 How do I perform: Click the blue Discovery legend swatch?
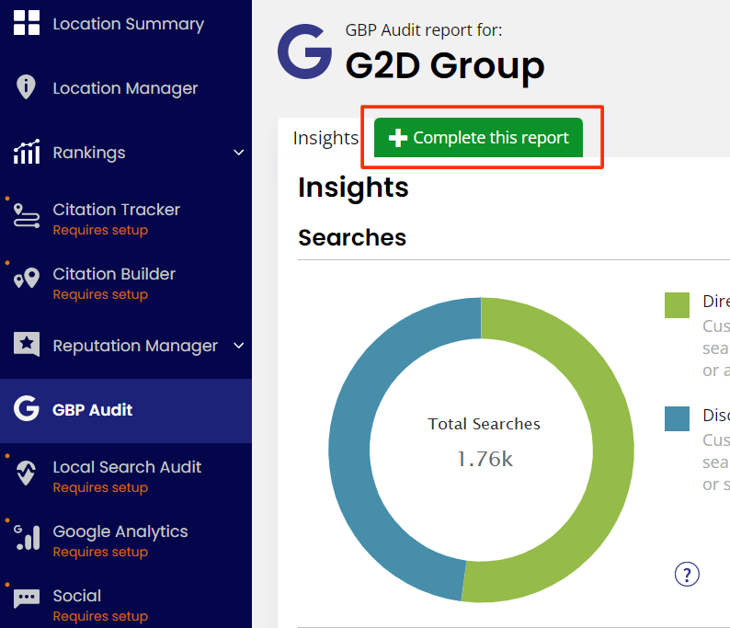click(677, 418)
